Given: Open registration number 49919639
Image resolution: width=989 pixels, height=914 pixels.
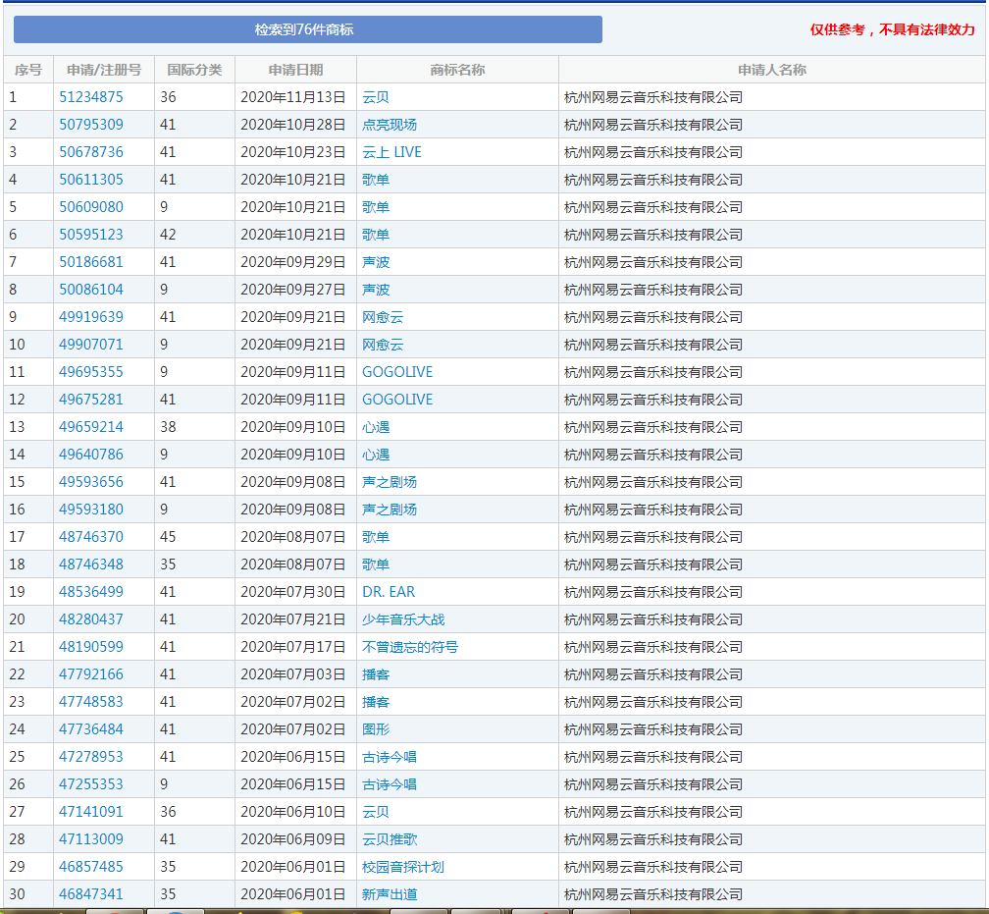Looking at the screenshot, I should 91,317.
